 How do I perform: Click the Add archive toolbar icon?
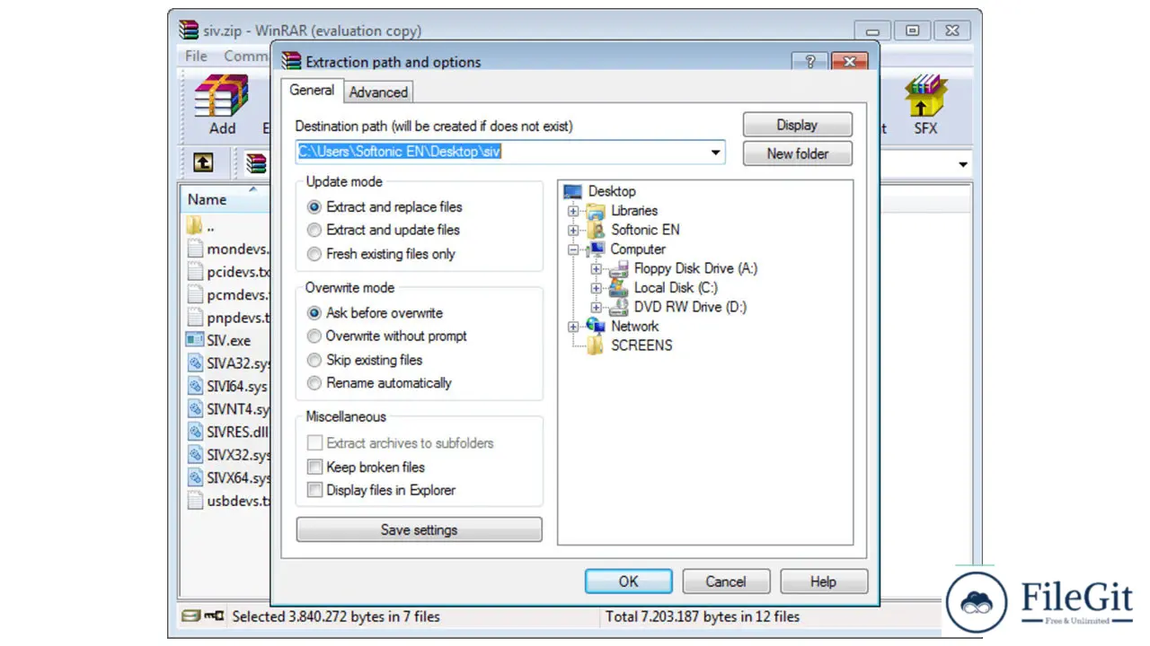point(221,95)
